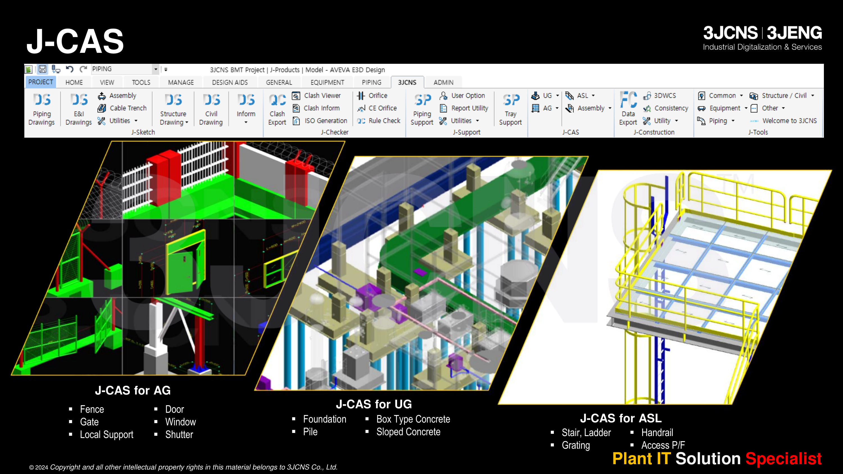Open Clash Viewer

coord(316,96)
